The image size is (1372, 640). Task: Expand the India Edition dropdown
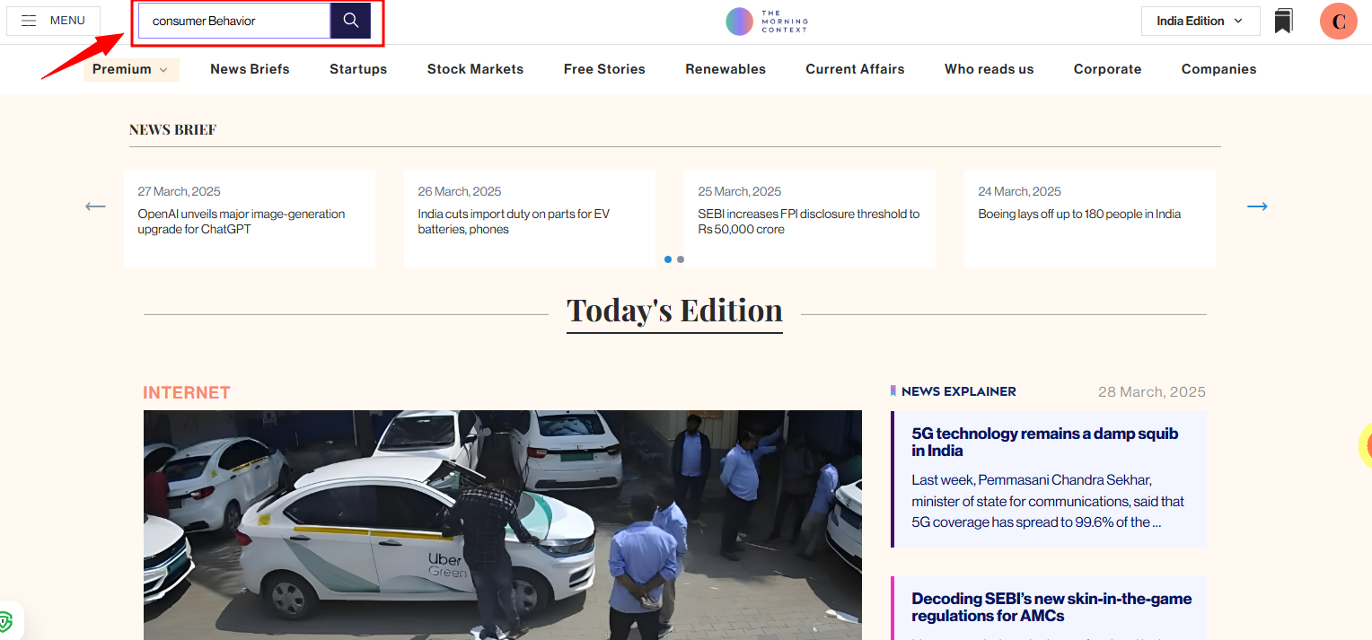click(x=1200, y=21)
